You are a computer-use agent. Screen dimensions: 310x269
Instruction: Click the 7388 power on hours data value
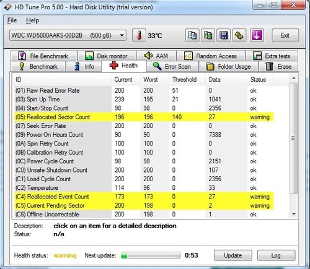click(x=215, y=135)
